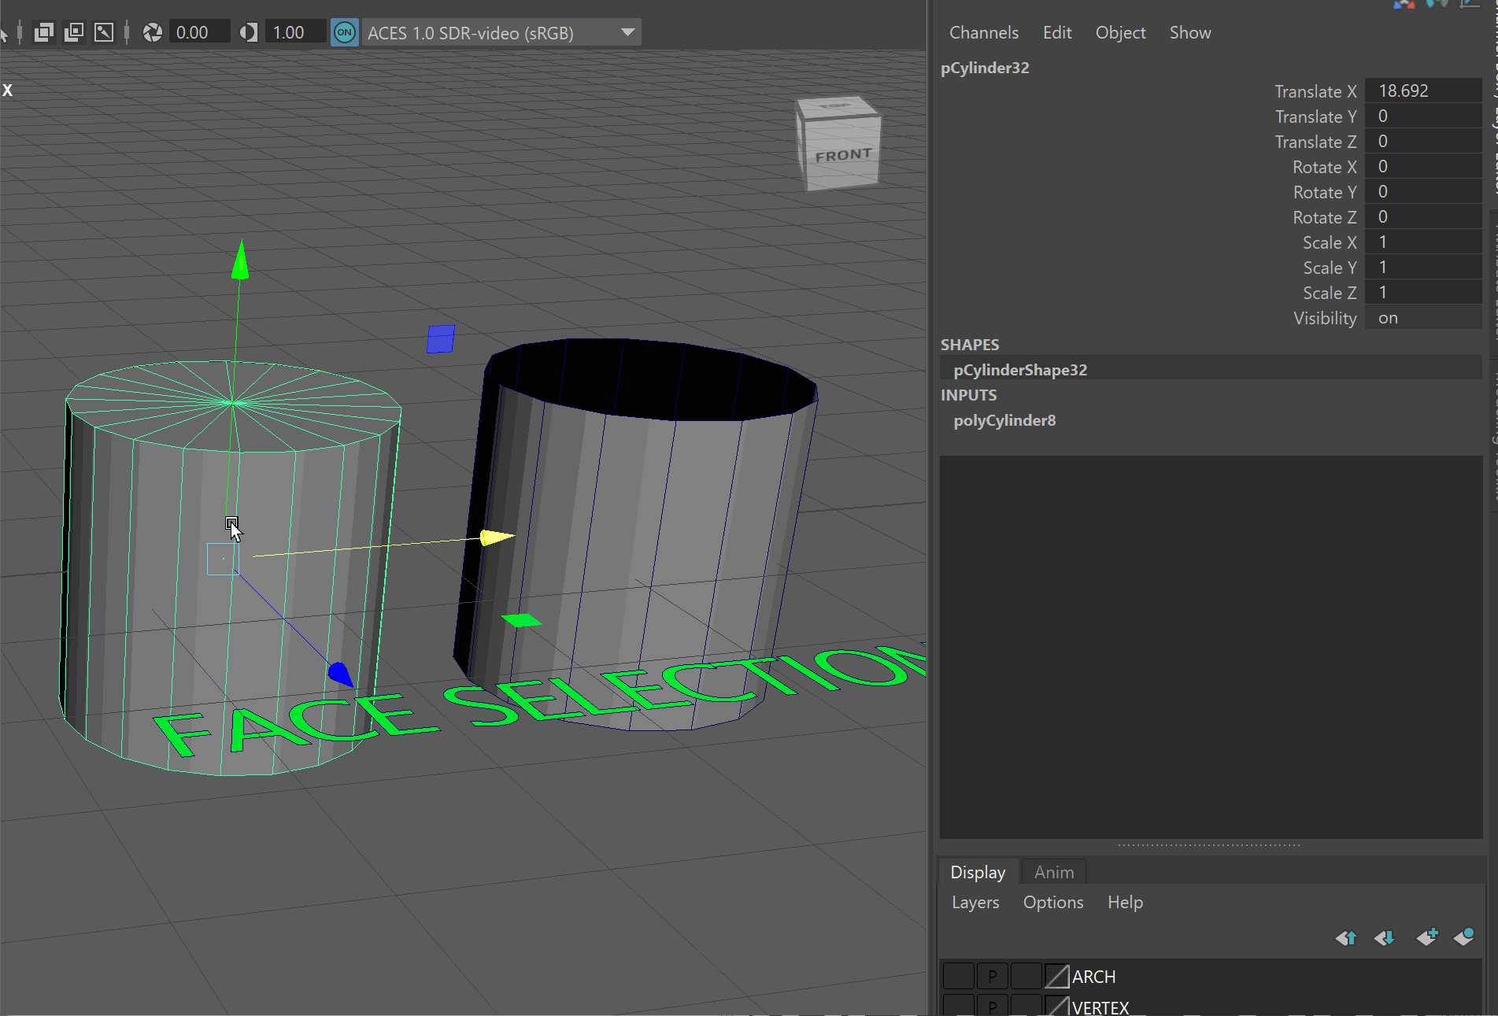Toggle the color management ON button

click(x=345, y=32)
